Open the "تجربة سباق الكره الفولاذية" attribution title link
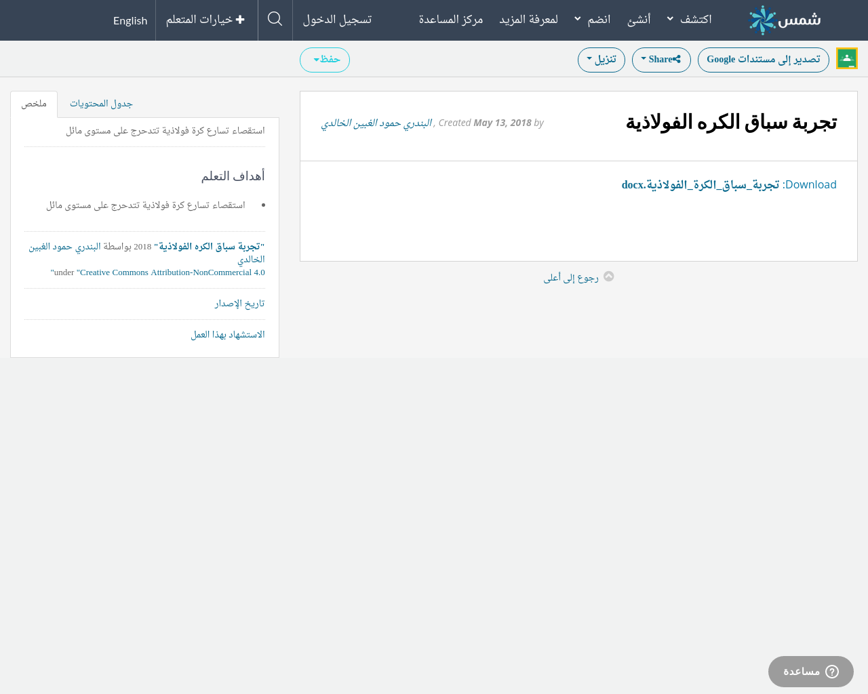 click(x=210, y=247)
